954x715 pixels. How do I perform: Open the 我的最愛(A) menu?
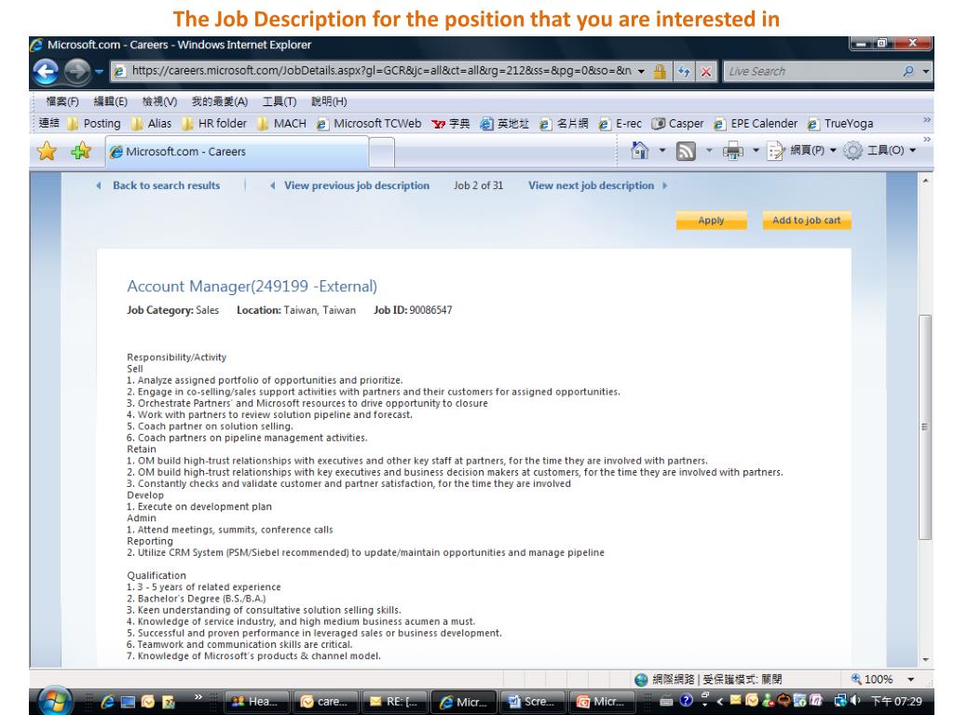[220, 101]
